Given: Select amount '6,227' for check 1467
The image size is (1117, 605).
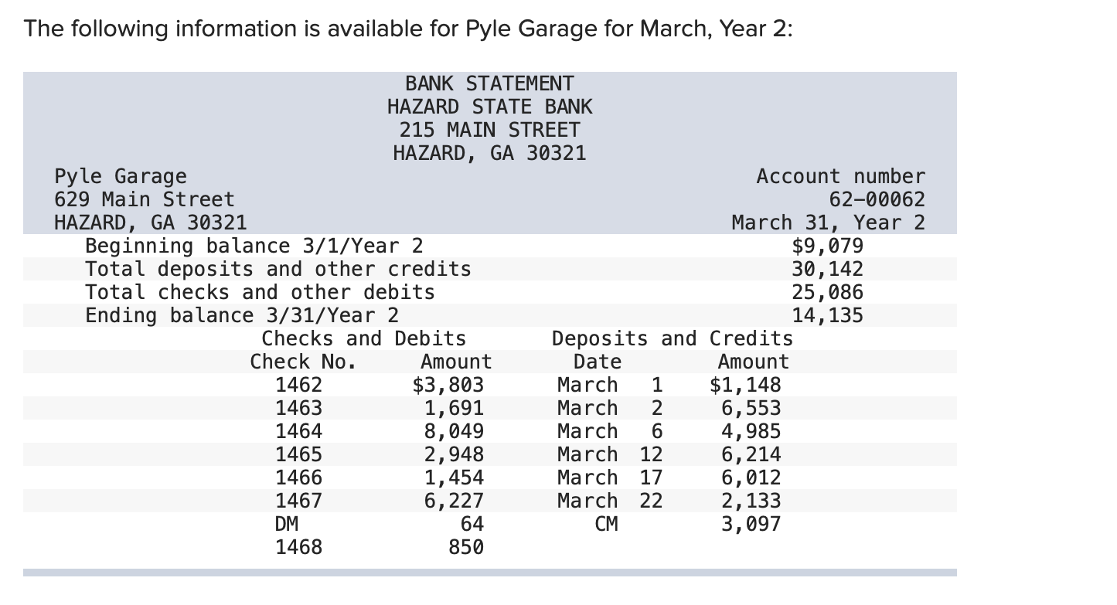Looking at the screenshot, I should (x=454, y=501).
